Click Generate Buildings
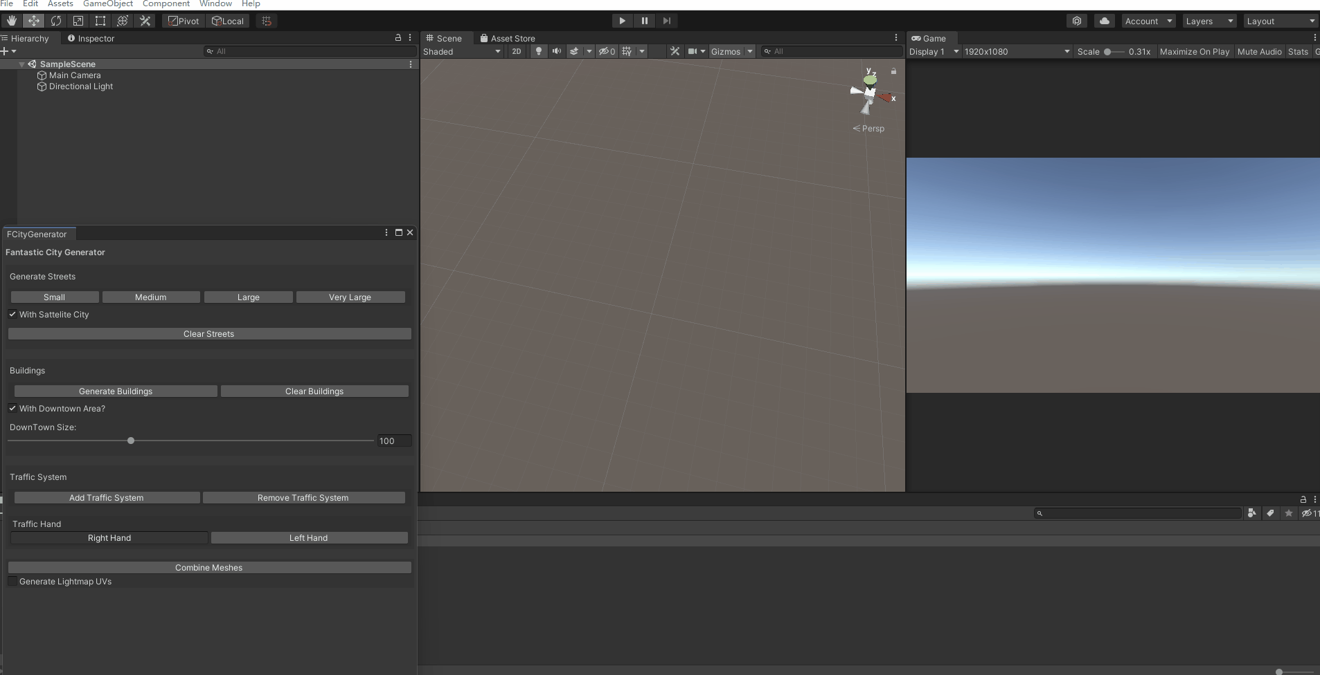 [x=116, y=391]
